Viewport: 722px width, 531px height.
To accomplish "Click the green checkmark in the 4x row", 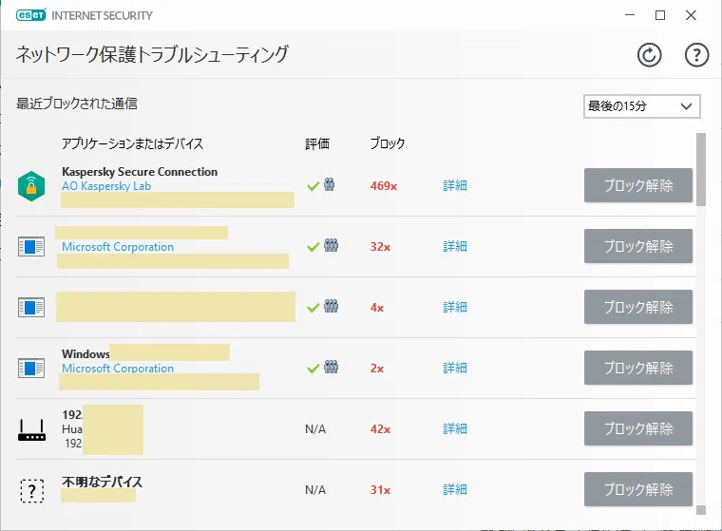I will pyautogui.click(x=313, y=308).
